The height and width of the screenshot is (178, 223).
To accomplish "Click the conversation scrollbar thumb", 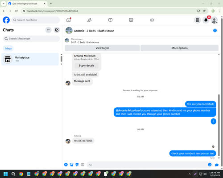I will coord(219,125).
